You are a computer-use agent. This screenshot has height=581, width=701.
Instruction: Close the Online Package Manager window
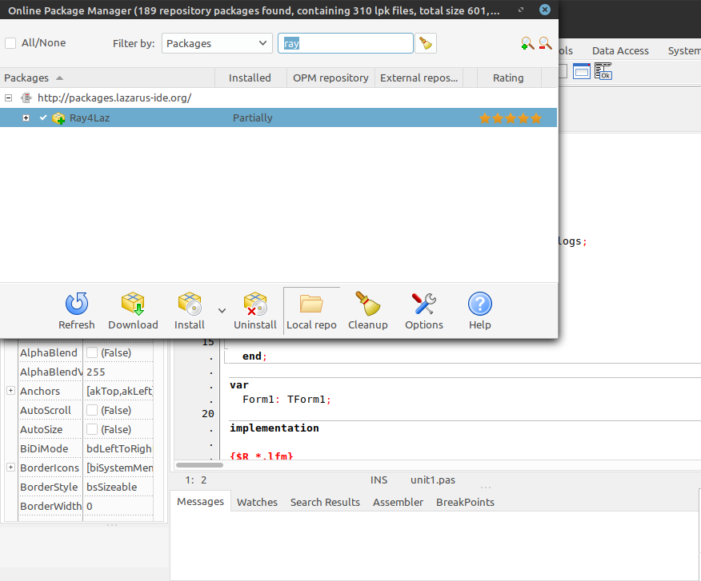(544, 10)
